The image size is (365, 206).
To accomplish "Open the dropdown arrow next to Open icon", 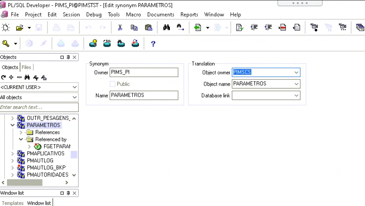I will click(29, 28).
